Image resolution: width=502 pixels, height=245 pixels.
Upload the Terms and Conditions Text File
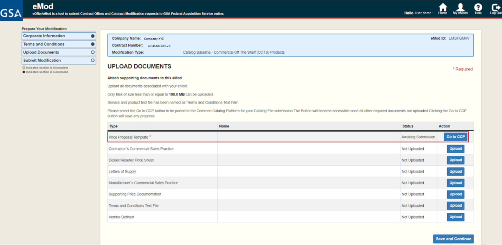[455, 205]
